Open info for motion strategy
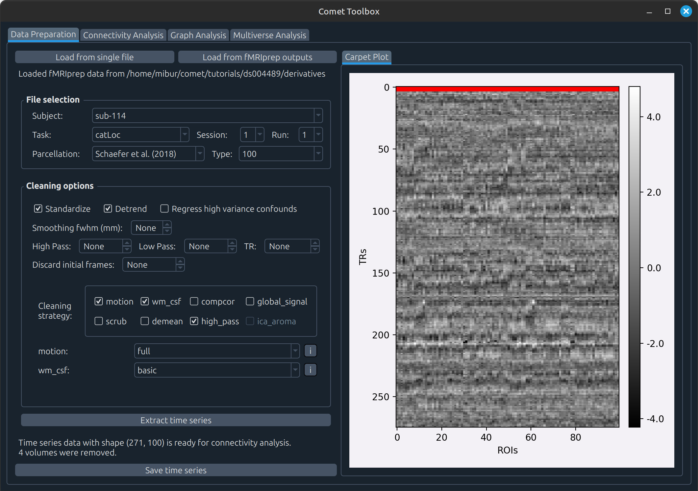The width and height of the screenshot is (698, 491). click(310, 351)
